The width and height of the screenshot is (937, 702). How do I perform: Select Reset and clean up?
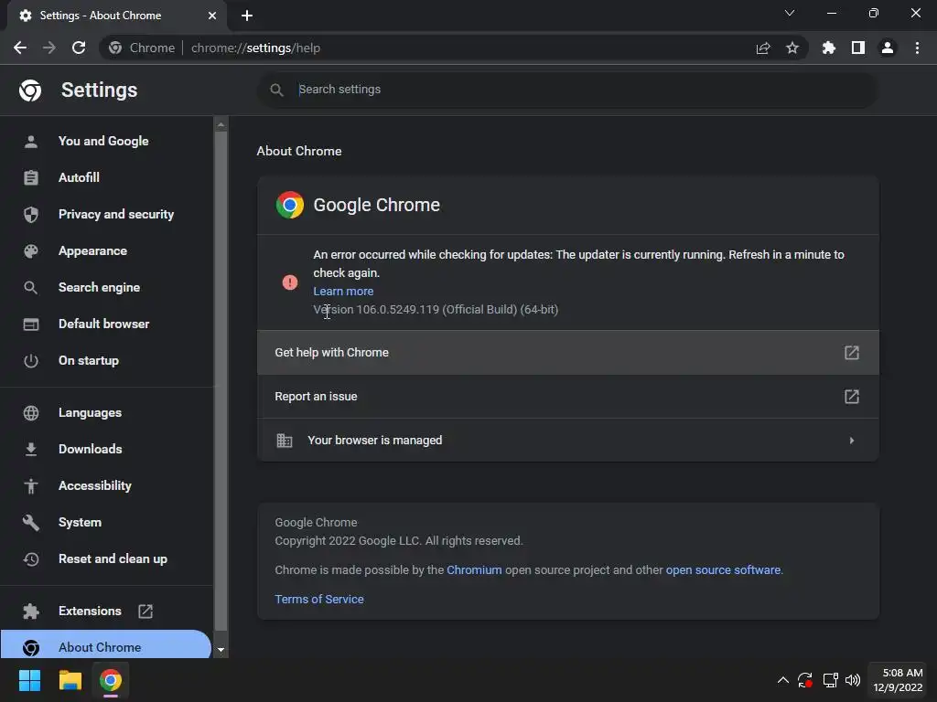click(x=113, y=558)
